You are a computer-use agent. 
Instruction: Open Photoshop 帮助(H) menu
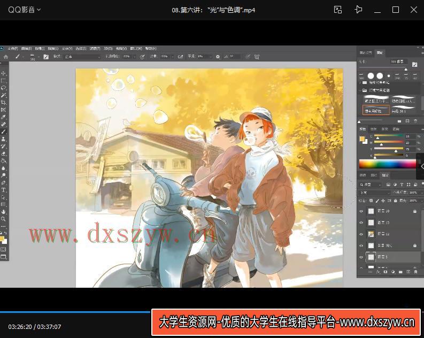(x=151, y=49)
